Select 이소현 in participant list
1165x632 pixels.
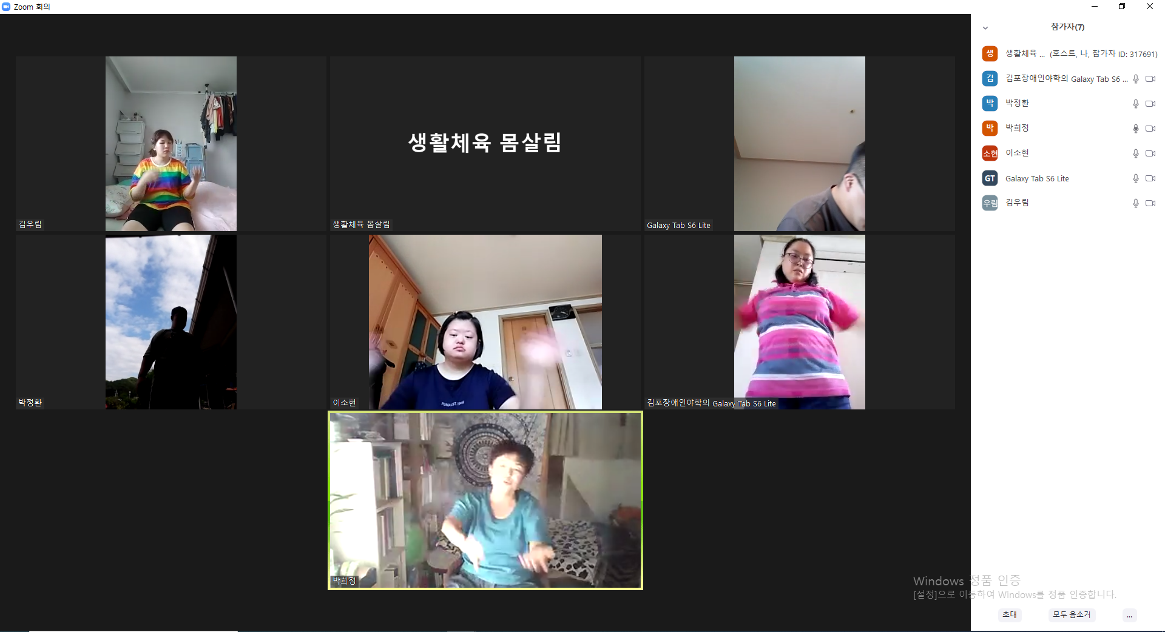pos(1069,153)
